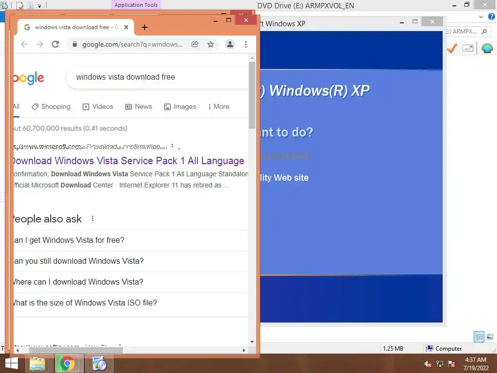497x373 pixels.
Task: Open the Windows Start button
Action: tap(12, 363)
